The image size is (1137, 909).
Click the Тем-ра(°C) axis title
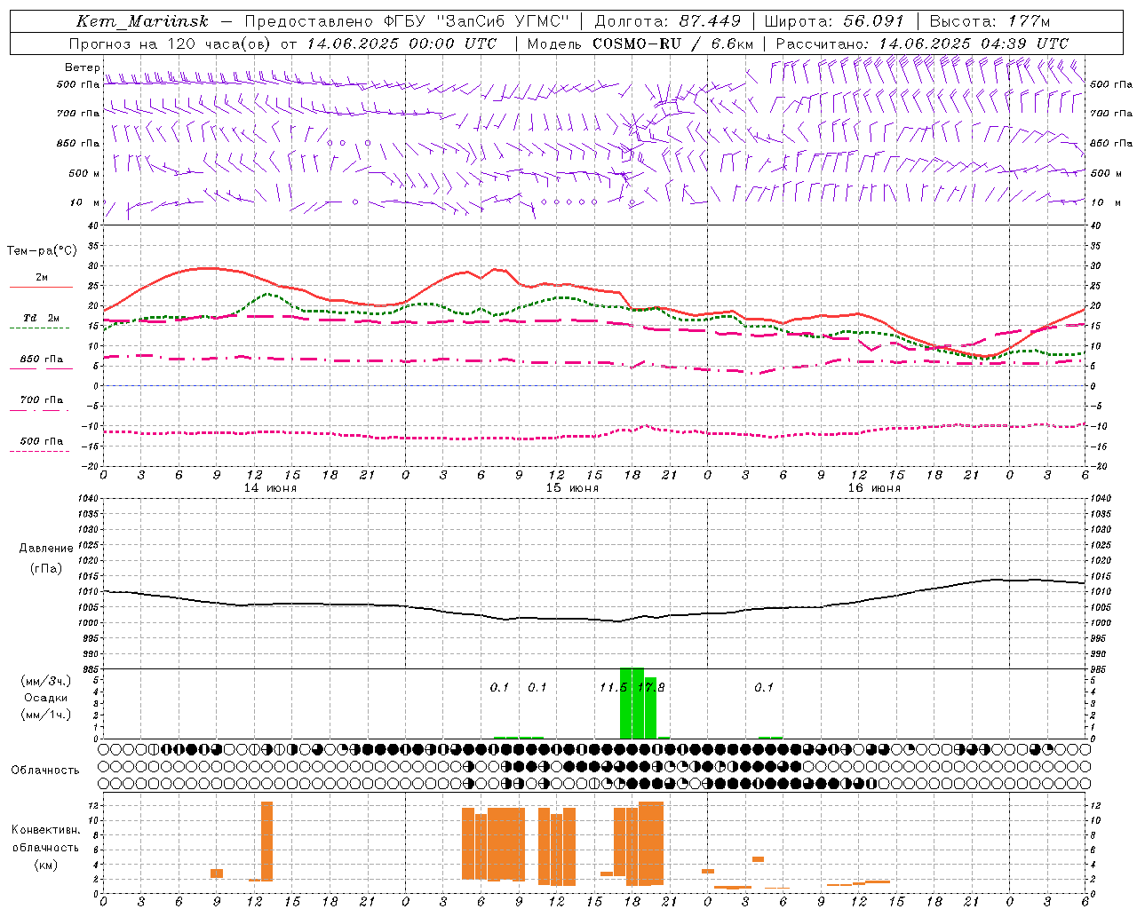click(x=42, y=251)
